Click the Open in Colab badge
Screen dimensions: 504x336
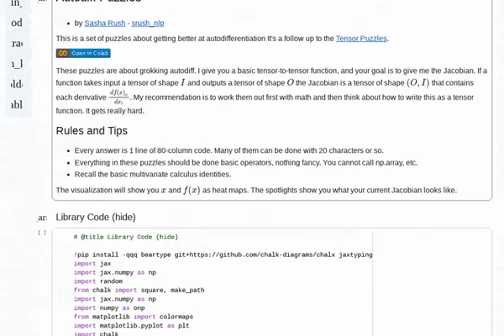pos(83,54)
